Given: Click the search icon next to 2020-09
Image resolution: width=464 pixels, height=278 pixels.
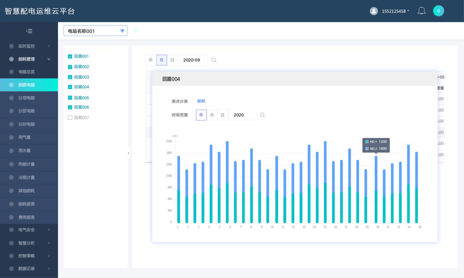Looking at the screenshot, I should coord(214,60).
